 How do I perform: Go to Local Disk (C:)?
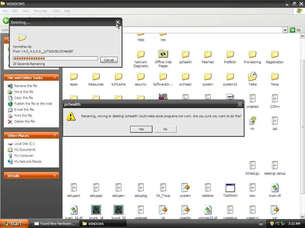pyautogui.click(x=24, y=144)
